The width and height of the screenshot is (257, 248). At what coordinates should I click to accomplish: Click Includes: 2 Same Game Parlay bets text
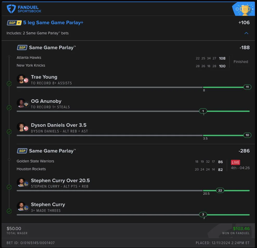click(x=37, y=33)
